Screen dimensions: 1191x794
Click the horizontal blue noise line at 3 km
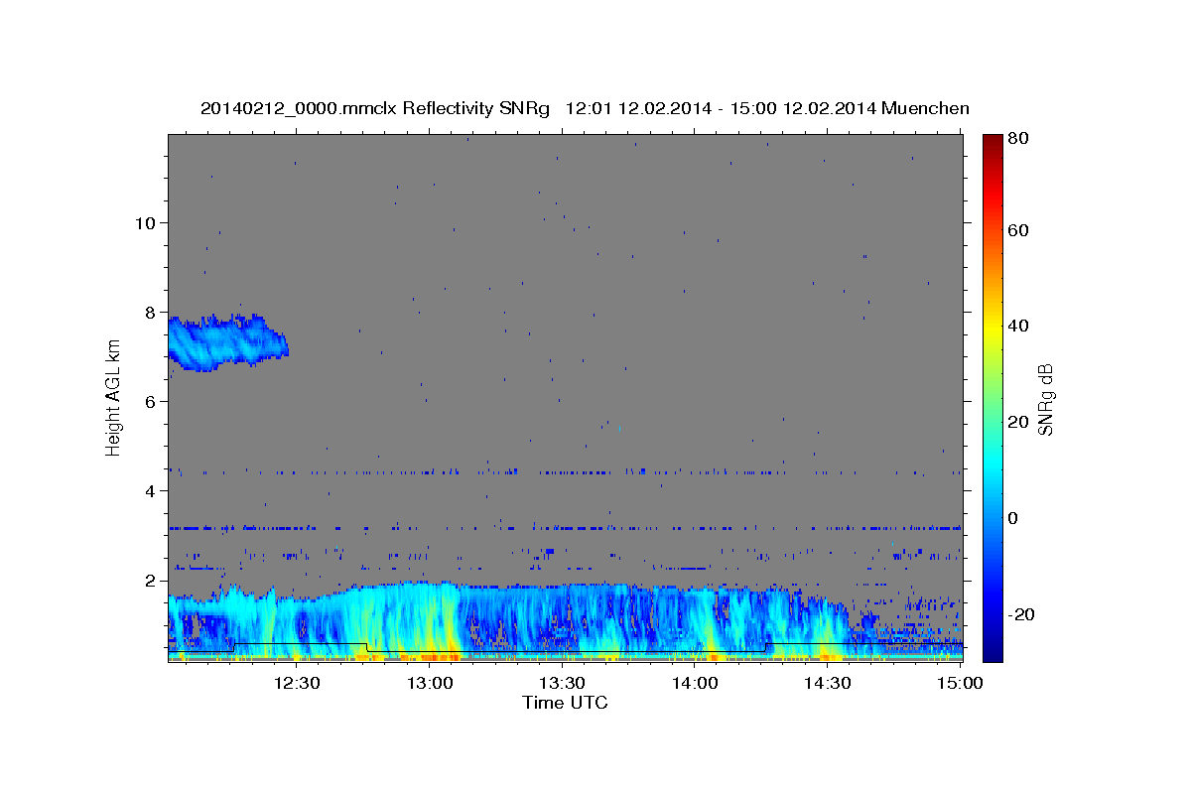pyautogui.click(x=565, y=528)
